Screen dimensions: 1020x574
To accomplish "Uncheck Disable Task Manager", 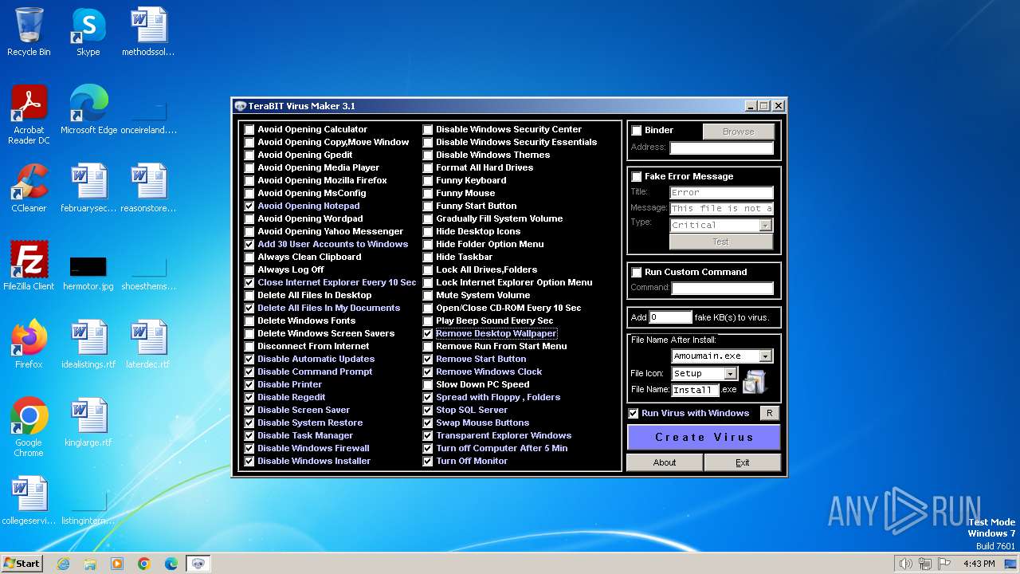I will pos(249,435).
